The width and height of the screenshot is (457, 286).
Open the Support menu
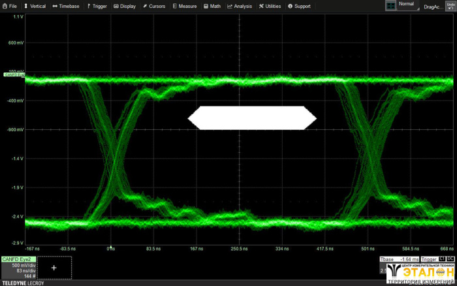tap(290, 6)
